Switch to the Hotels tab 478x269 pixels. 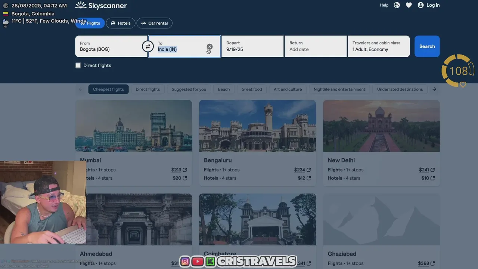(x=121, y=23)
